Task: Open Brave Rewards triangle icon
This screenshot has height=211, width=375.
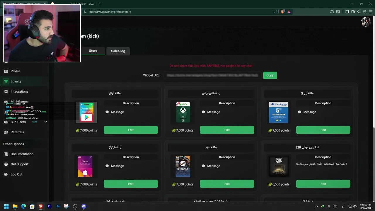Action: point(289,12)
